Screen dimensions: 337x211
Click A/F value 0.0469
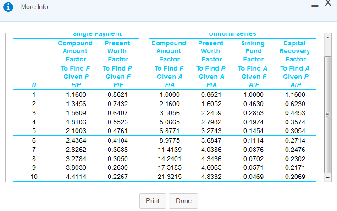click(254, 177)
